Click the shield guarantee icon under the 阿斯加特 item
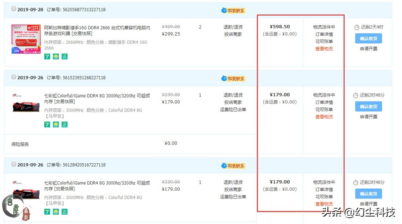The width and height of the screenshot is (402, 224). point(56,56)
